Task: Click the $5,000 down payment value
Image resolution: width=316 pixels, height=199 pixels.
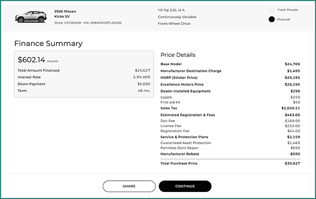Action: pos(144,84)
